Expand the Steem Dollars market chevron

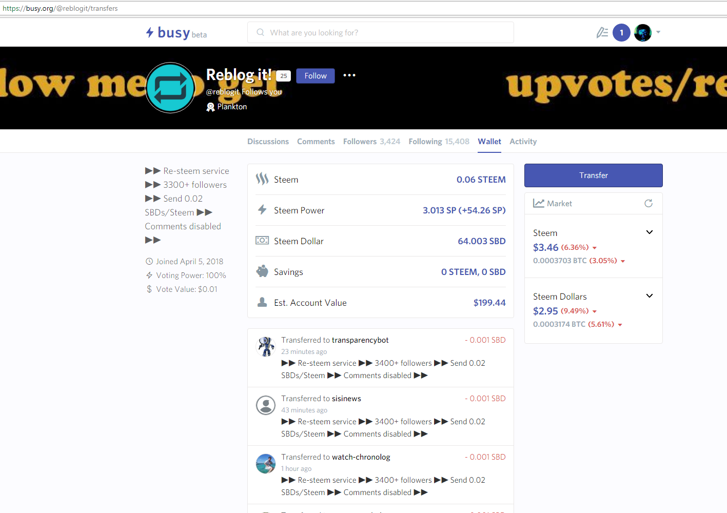(650, 296)
